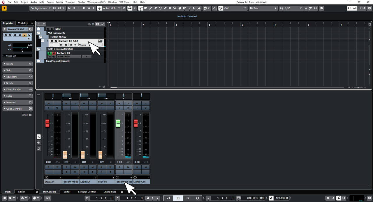Click the Snap to Zero Crossing icon

coord(215,8)
